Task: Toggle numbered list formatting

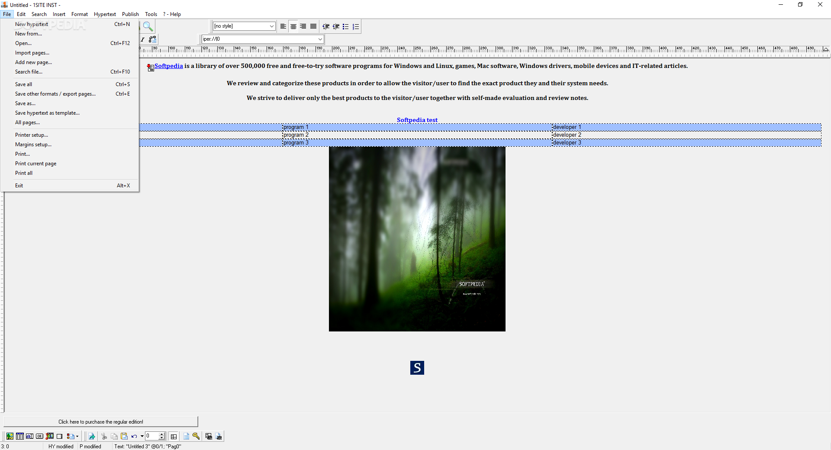Action: 355,26
